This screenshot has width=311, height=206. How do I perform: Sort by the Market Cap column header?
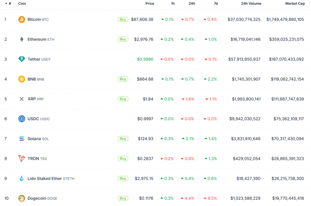[294, 3]
